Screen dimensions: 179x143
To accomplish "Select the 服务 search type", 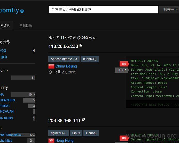I will (4, 57).
